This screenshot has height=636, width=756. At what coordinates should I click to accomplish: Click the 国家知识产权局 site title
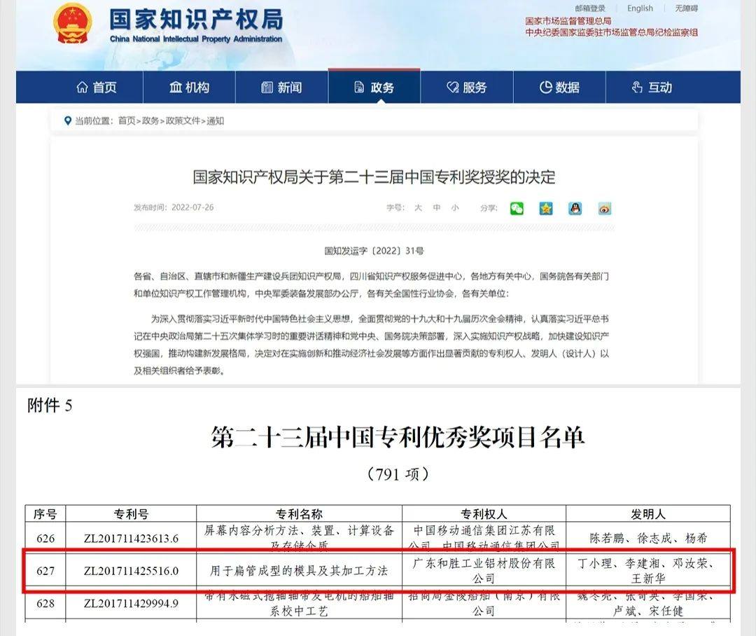coord(196,20)
